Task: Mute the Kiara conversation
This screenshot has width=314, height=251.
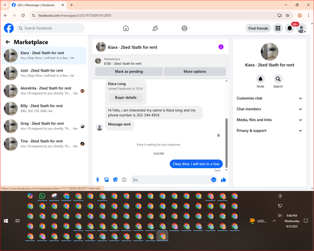Action: [x=261, y=79]
